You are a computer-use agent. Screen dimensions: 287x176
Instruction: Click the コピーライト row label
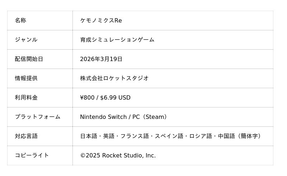click(x=32, y=156)
